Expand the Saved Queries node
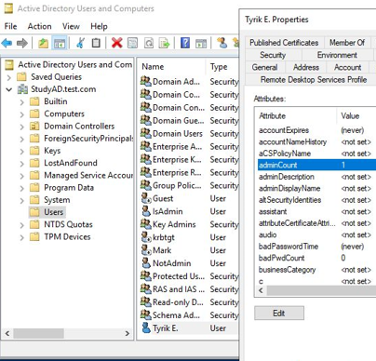This screenshot has height=361, width=376. 9,77
